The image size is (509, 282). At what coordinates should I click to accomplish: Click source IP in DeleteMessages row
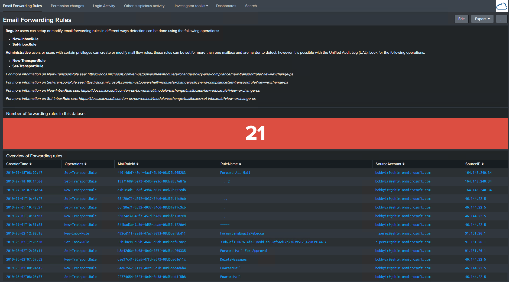pos(475,259)
